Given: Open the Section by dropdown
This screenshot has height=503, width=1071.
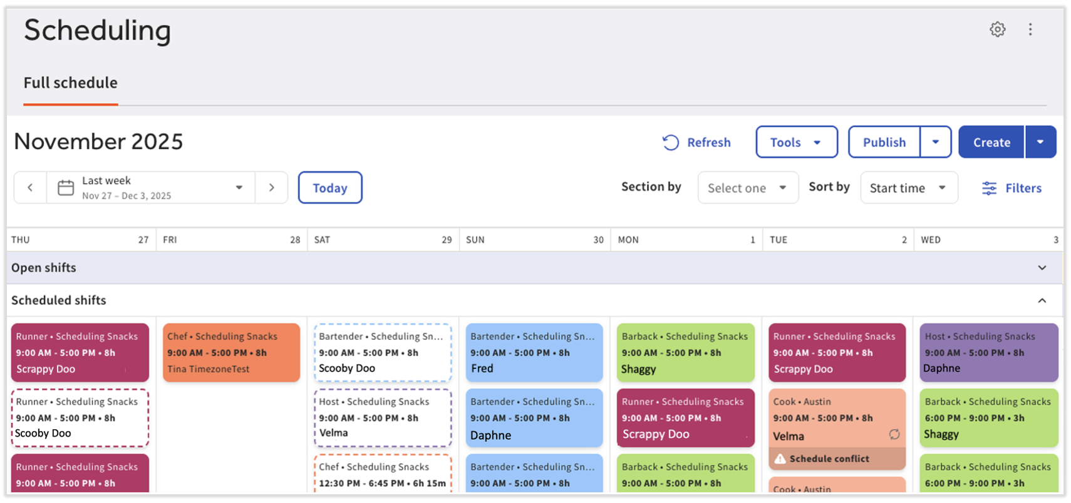Looking at the screenshot, I should tap(748, 188).
